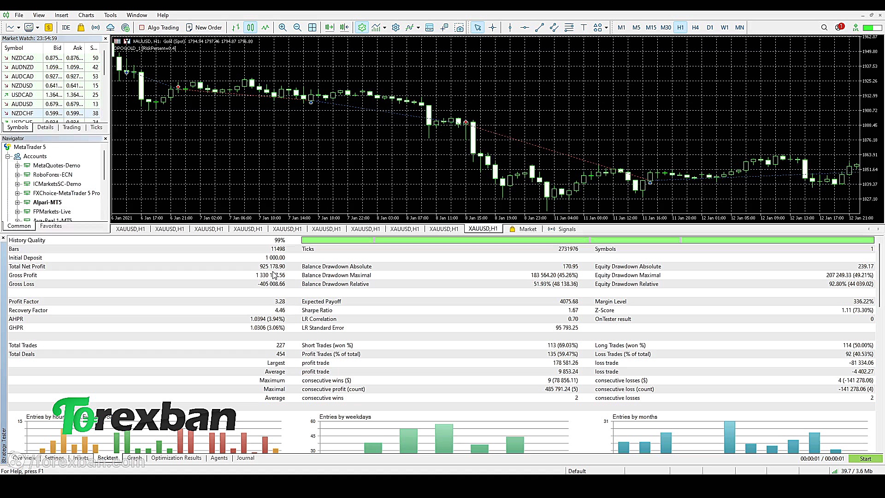
Task: Select the trendline drawing tool
Action: point(539,28)
